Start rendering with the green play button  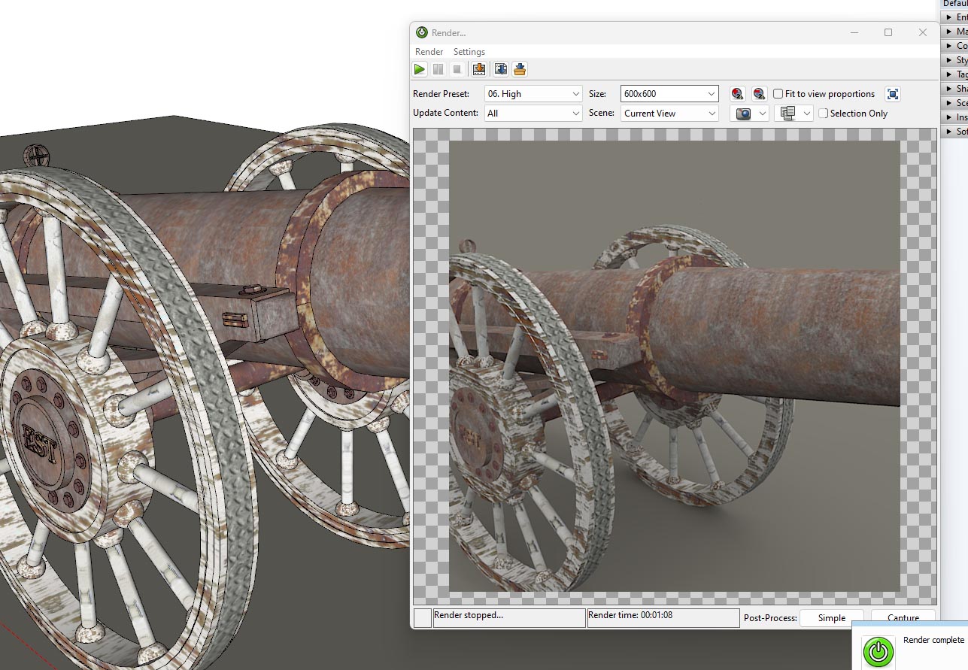click(x=420, y=69)
